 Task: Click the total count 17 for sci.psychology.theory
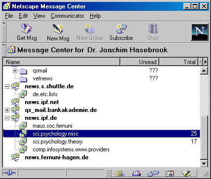click(194, 142)
